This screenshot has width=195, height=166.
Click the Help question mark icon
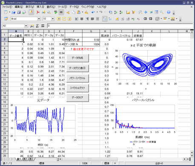[x=169, y=12]
